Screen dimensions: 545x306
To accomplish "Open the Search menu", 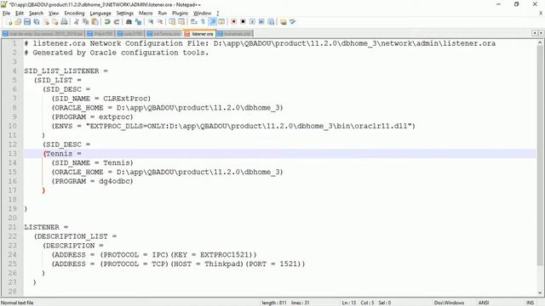I will point(36,14).
